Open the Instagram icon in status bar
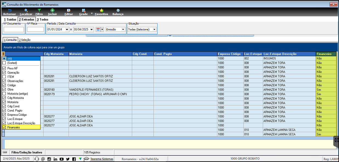This screenshot has height=162, width=339. (49, 159)
